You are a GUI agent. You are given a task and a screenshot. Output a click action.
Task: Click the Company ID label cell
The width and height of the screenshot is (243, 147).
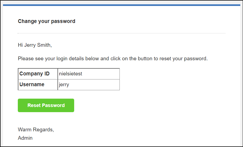[x=38, y=74]
